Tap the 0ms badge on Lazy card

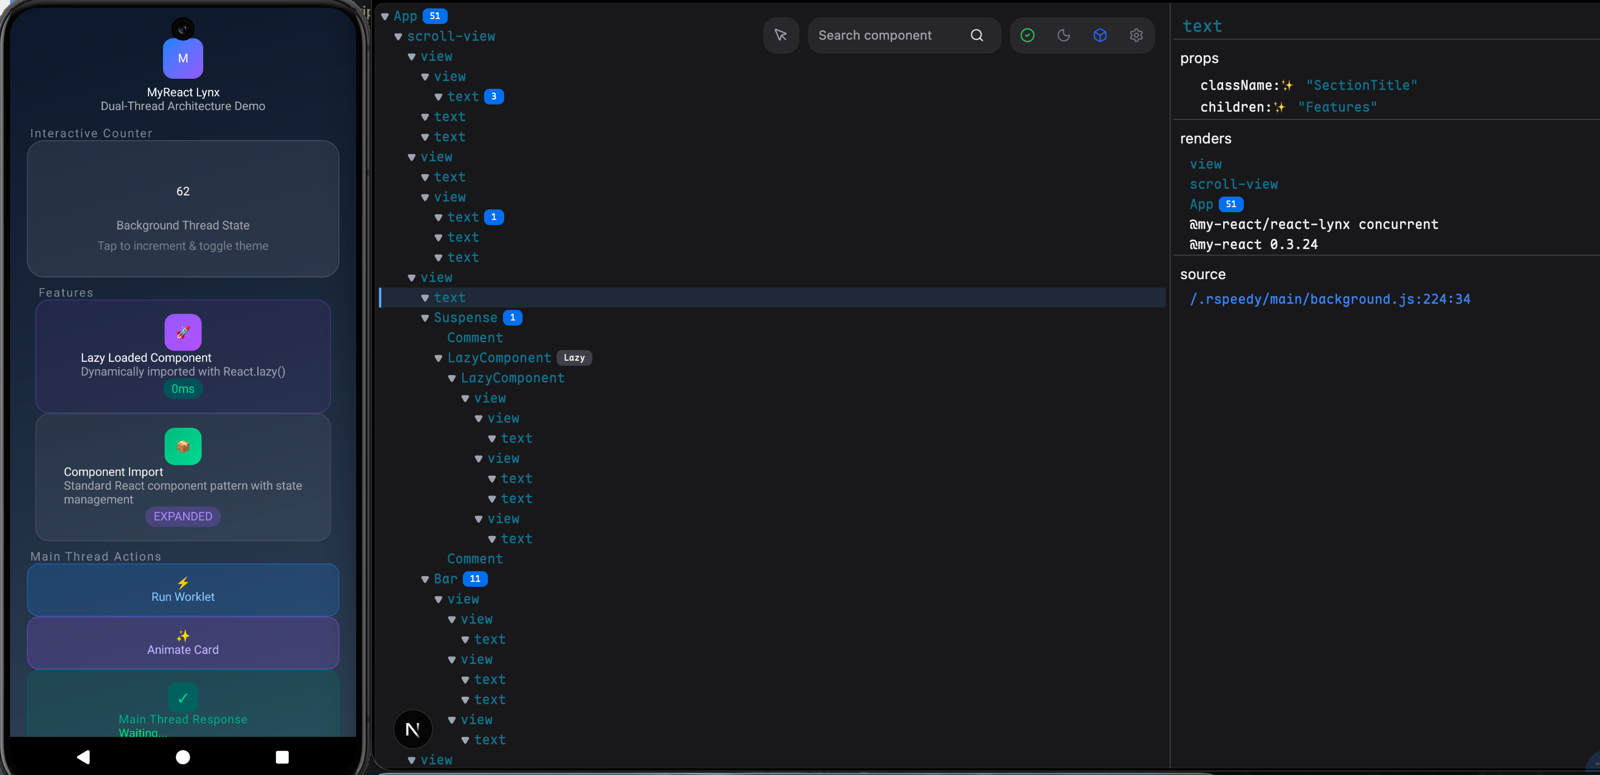[183, 389]
